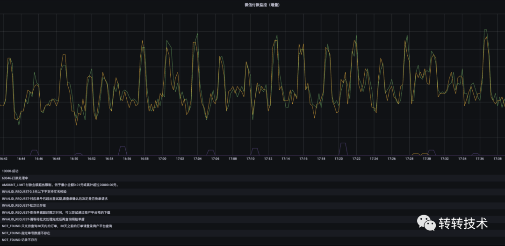Click the 17:04 time axis label
Screen dimensions: 505x246
(x=197, y=159)
